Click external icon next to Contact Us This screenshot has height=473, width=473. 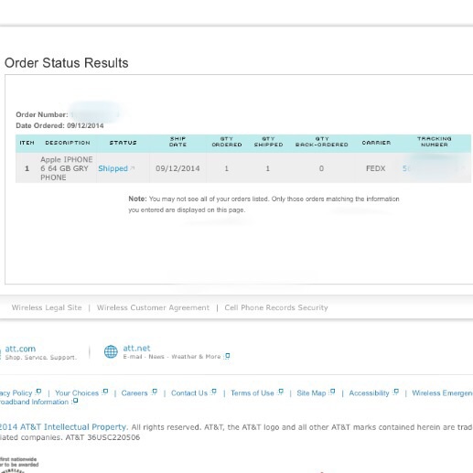[214, 392]
